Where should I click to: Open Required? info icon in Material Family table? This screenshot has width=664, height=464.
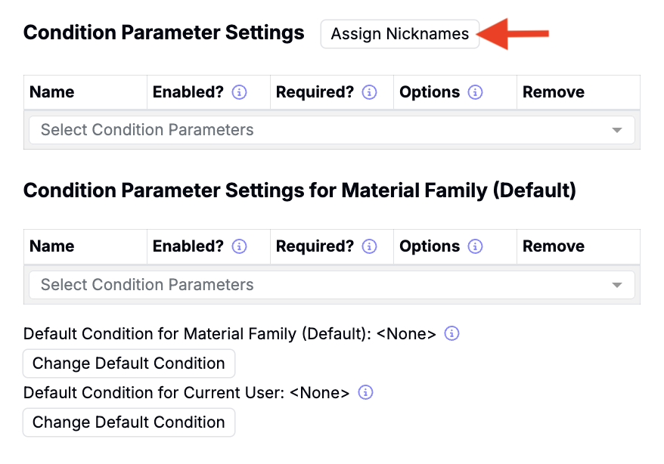pyautogui.click(x=369, y=246)
